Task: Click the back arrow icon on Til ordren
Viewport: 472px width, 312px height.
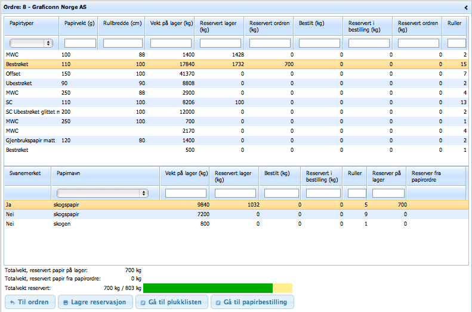Action: 12,302
